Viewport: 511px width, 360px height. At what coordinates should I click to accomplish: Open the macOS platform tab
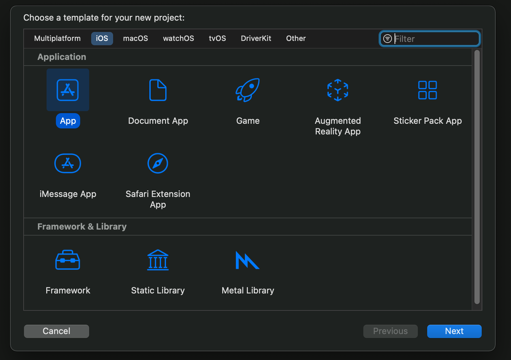[136, 38]
